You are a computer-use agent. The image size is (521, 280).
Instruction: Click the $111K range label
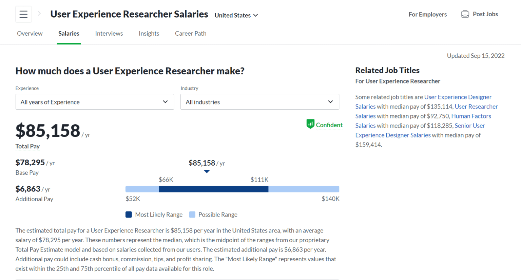(259, 180)
